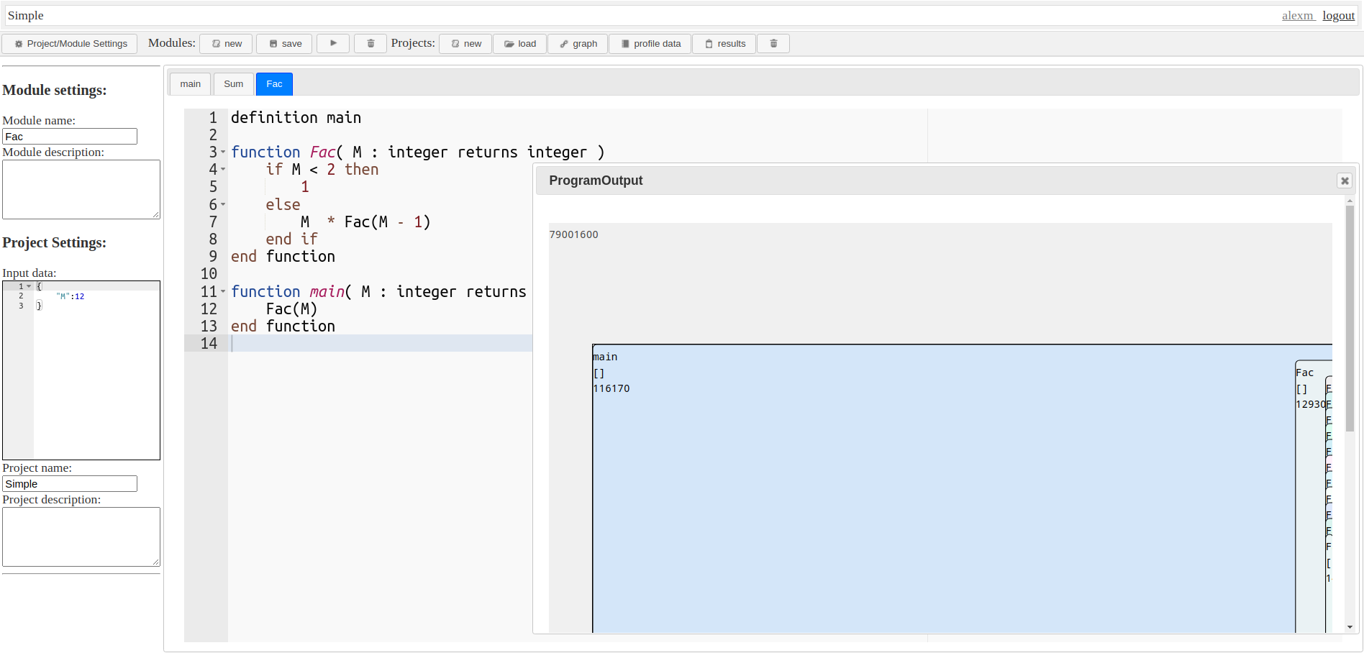Create a new module
Viewport: 1364px width, 653px height.
click(227, 44)
